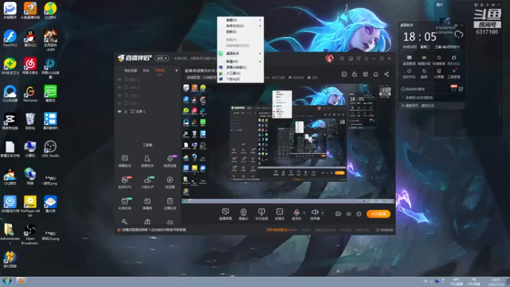Add a 摄像头 camera source
This screenshot has height=287, width=510.
244,214
